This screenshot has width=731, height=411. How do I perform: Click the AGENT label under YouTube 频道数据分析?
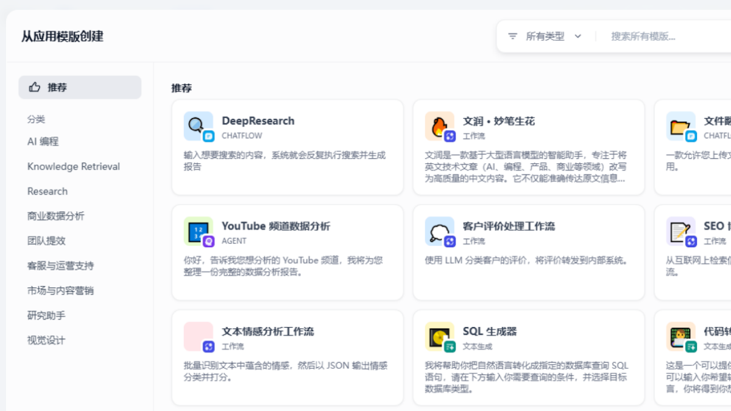pos(234,241)
